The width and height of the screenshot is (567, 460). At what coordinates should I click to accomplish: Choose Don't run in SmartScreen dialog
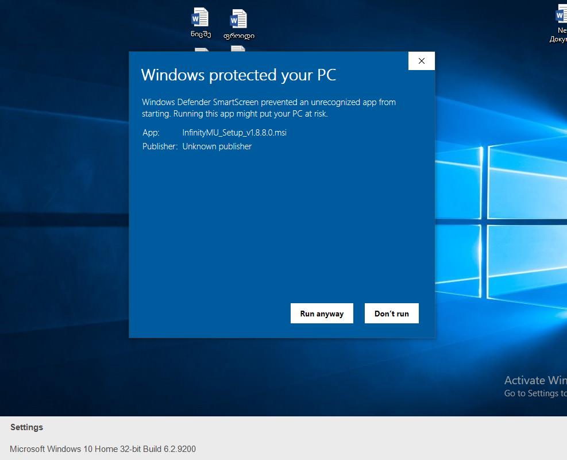[x=391, y=314]
